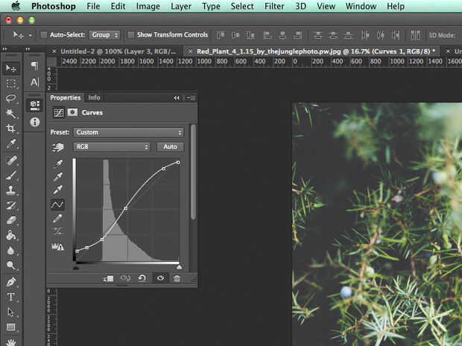Select the Move tool in toolbox
This screenshot has height=346, width=462.
11,68
